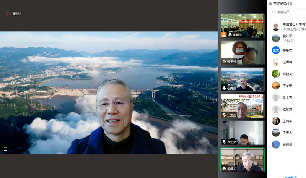The height and width of the screenshot is (178, 306).
Task: Click the microphone icon on 郑健龙's tile
Action: tap(224, 168)
